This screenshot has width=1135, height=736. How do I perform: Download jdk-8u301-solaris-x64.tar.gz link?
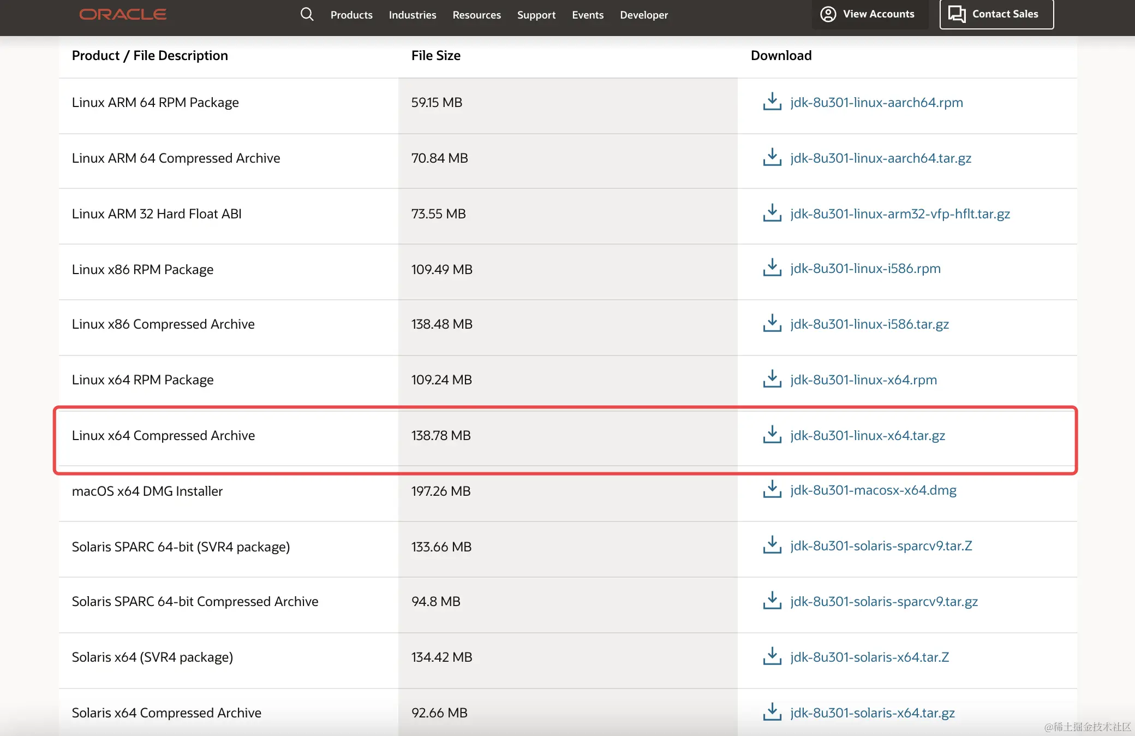pos(872,713)
